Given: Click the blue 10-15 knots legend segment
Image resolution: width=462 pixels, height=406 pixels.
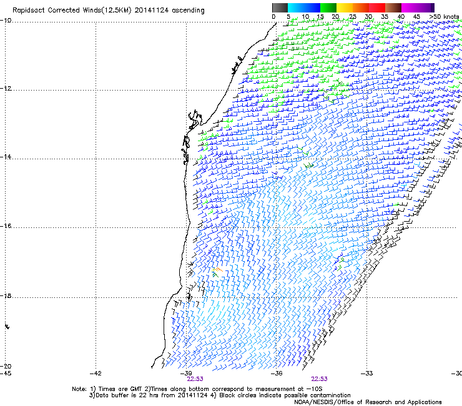Looking at the screenshot, I should pos(312,7).
